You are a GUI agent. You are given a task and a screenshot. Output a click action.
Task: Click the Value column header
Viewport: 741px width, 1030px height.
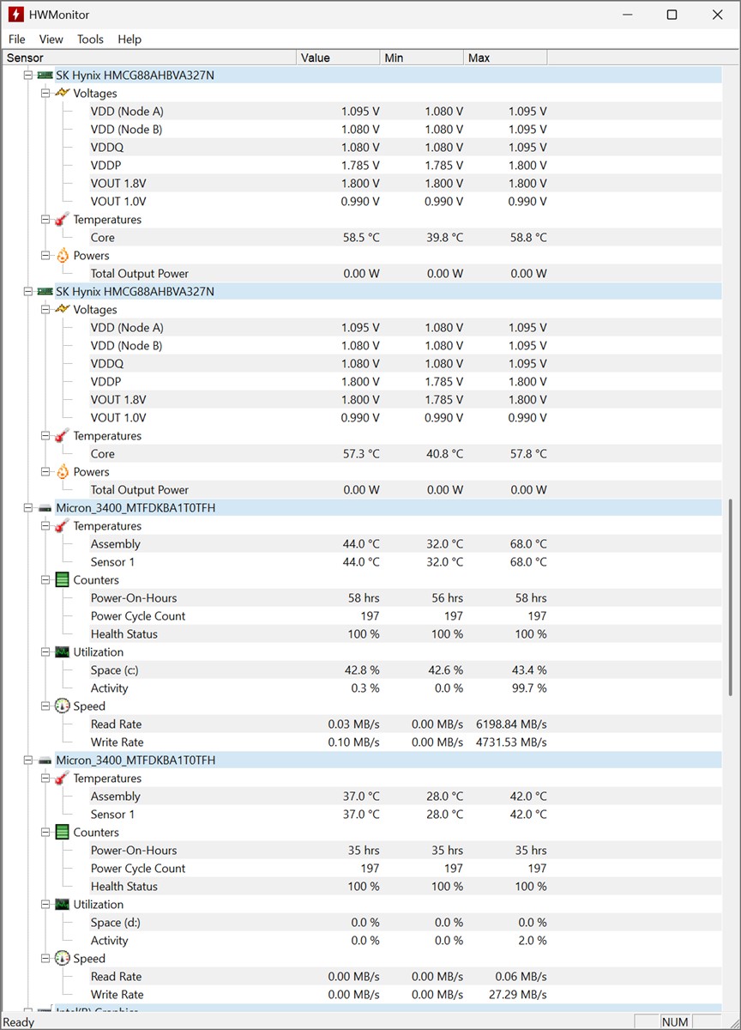(x=338, y=58)
